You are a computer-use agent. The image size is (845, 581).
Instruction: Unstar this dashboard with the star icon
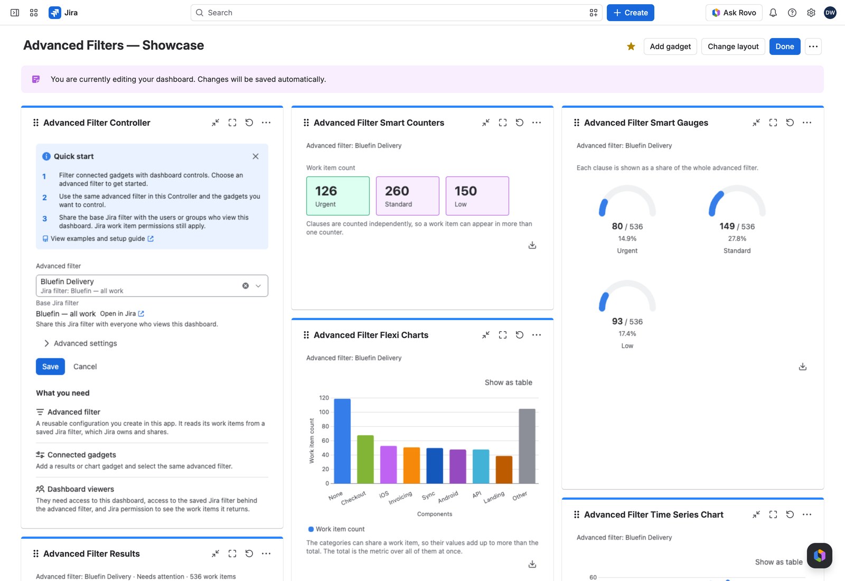(631, 46)
